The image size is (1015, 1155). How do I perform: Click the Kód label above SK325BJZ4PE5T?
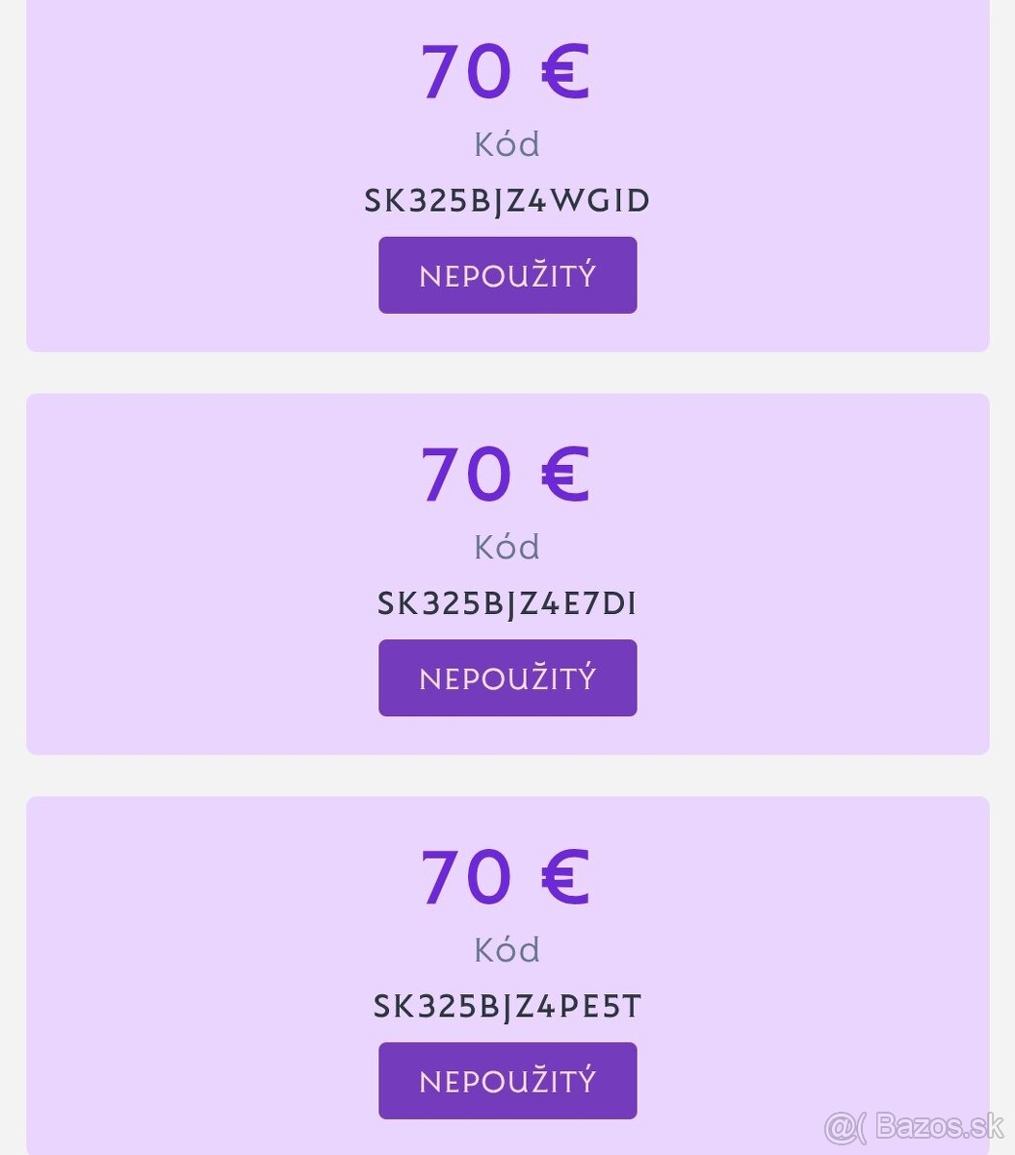(x=507, y=950)
